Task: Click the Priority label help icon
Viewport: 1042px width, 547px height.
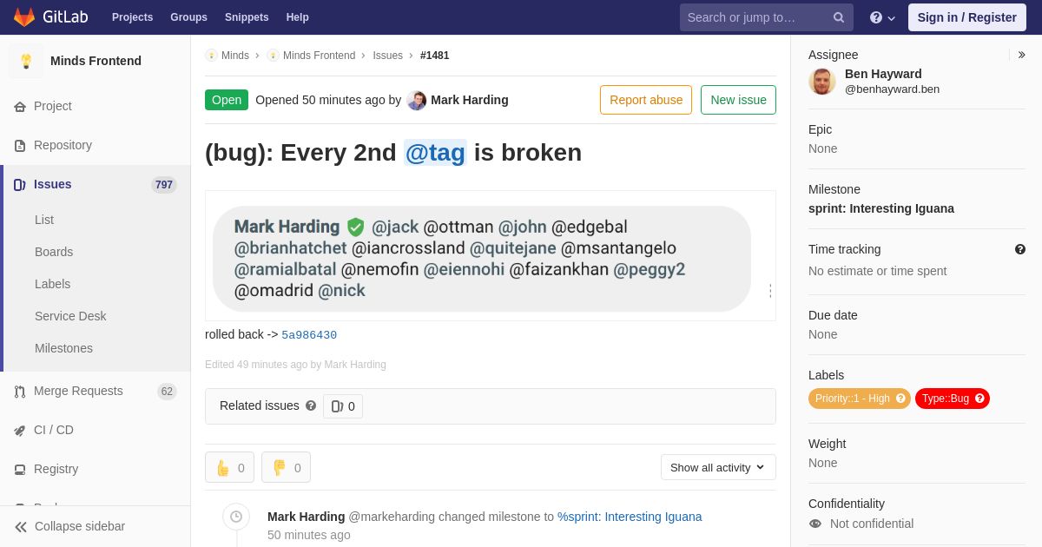Action: [900, 399]
